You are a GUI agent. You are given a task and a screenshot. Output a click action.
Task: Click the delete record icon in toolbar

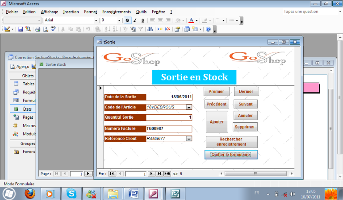click(x=167, y=29)
